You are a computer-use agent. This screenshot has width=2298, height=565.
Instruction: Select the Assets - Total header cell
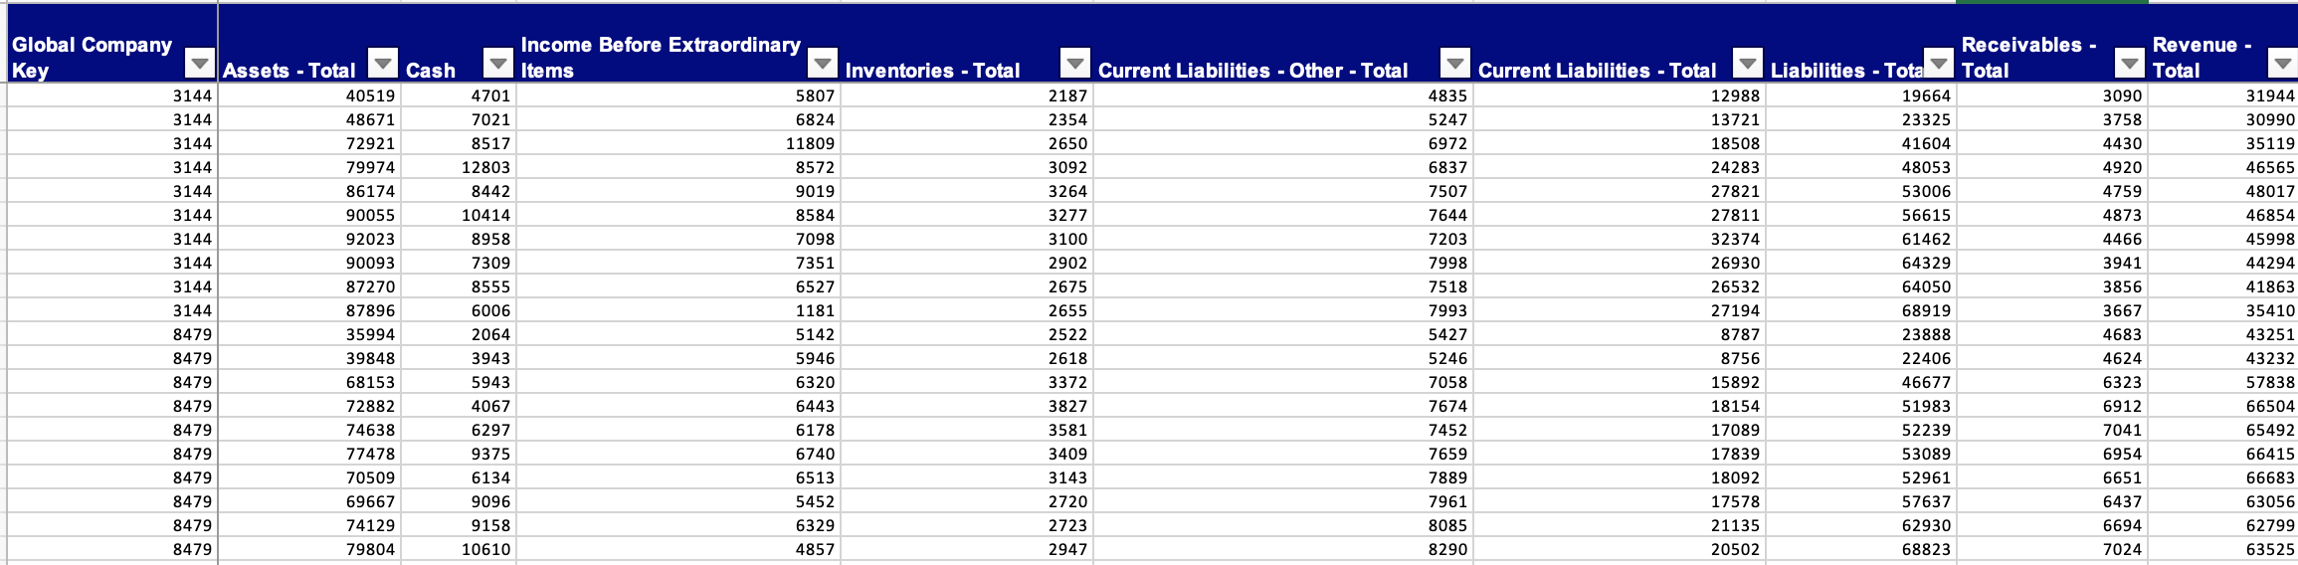point(309,43)
